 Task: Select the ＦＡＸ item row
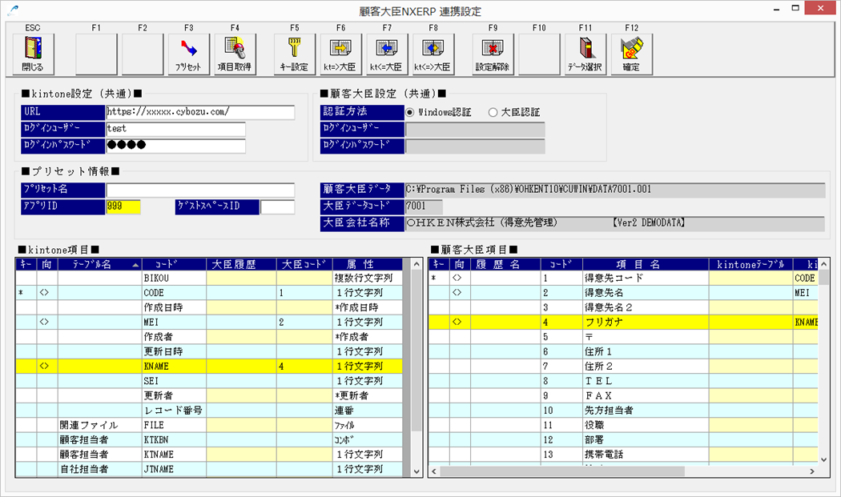(x=624, y=395)
